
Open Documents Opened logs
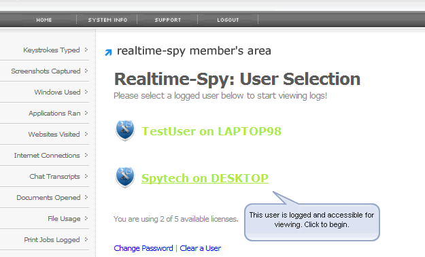coord(48,198)
